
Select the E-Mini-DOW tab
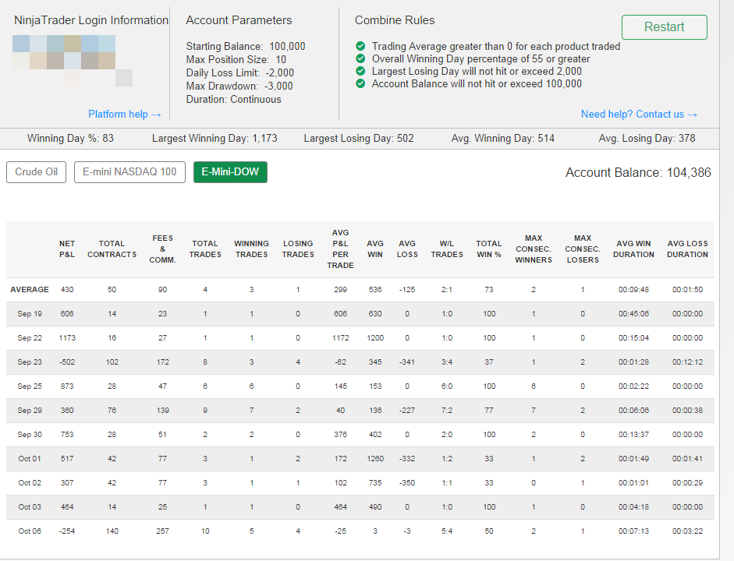pyautogui.click(x=230, y=172)
